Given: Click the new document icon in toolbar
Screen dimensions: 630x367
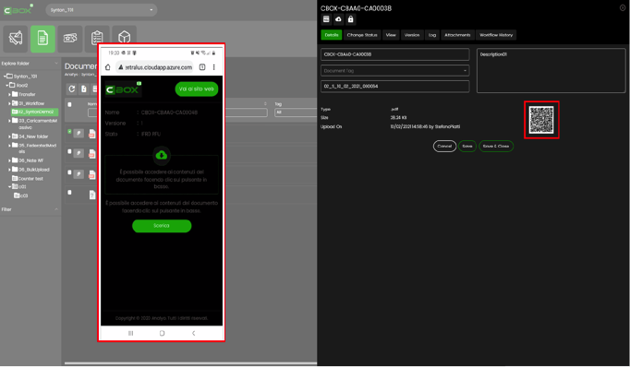Looking at the screenshot, I should pos(83,89).
